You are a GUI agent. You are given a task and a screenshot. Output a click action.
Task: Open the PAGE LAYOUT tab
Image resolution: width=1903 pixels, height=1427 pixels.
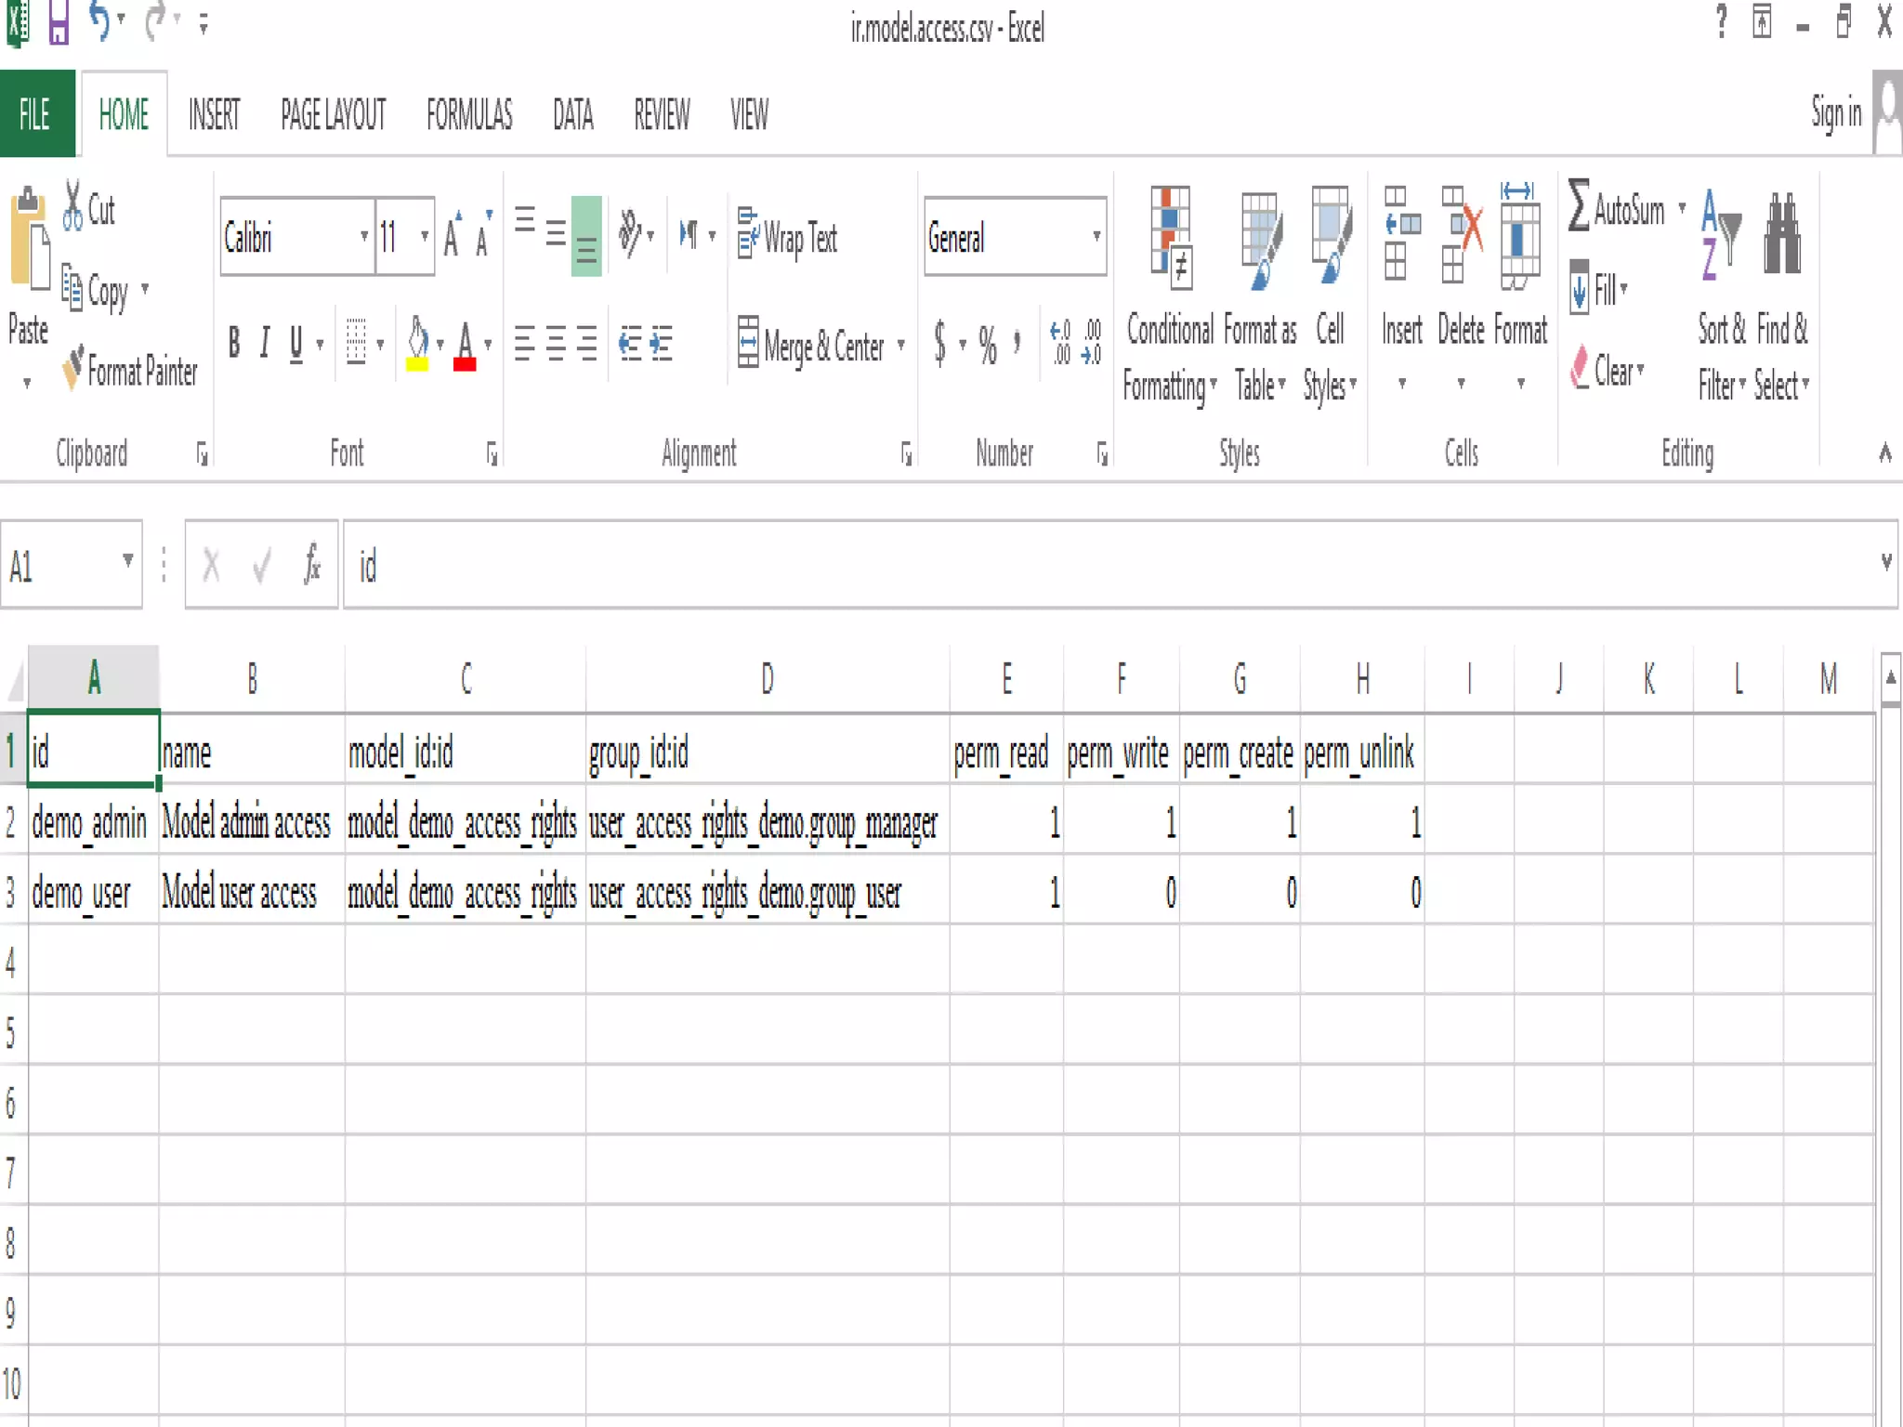click(x=333, y=115)
